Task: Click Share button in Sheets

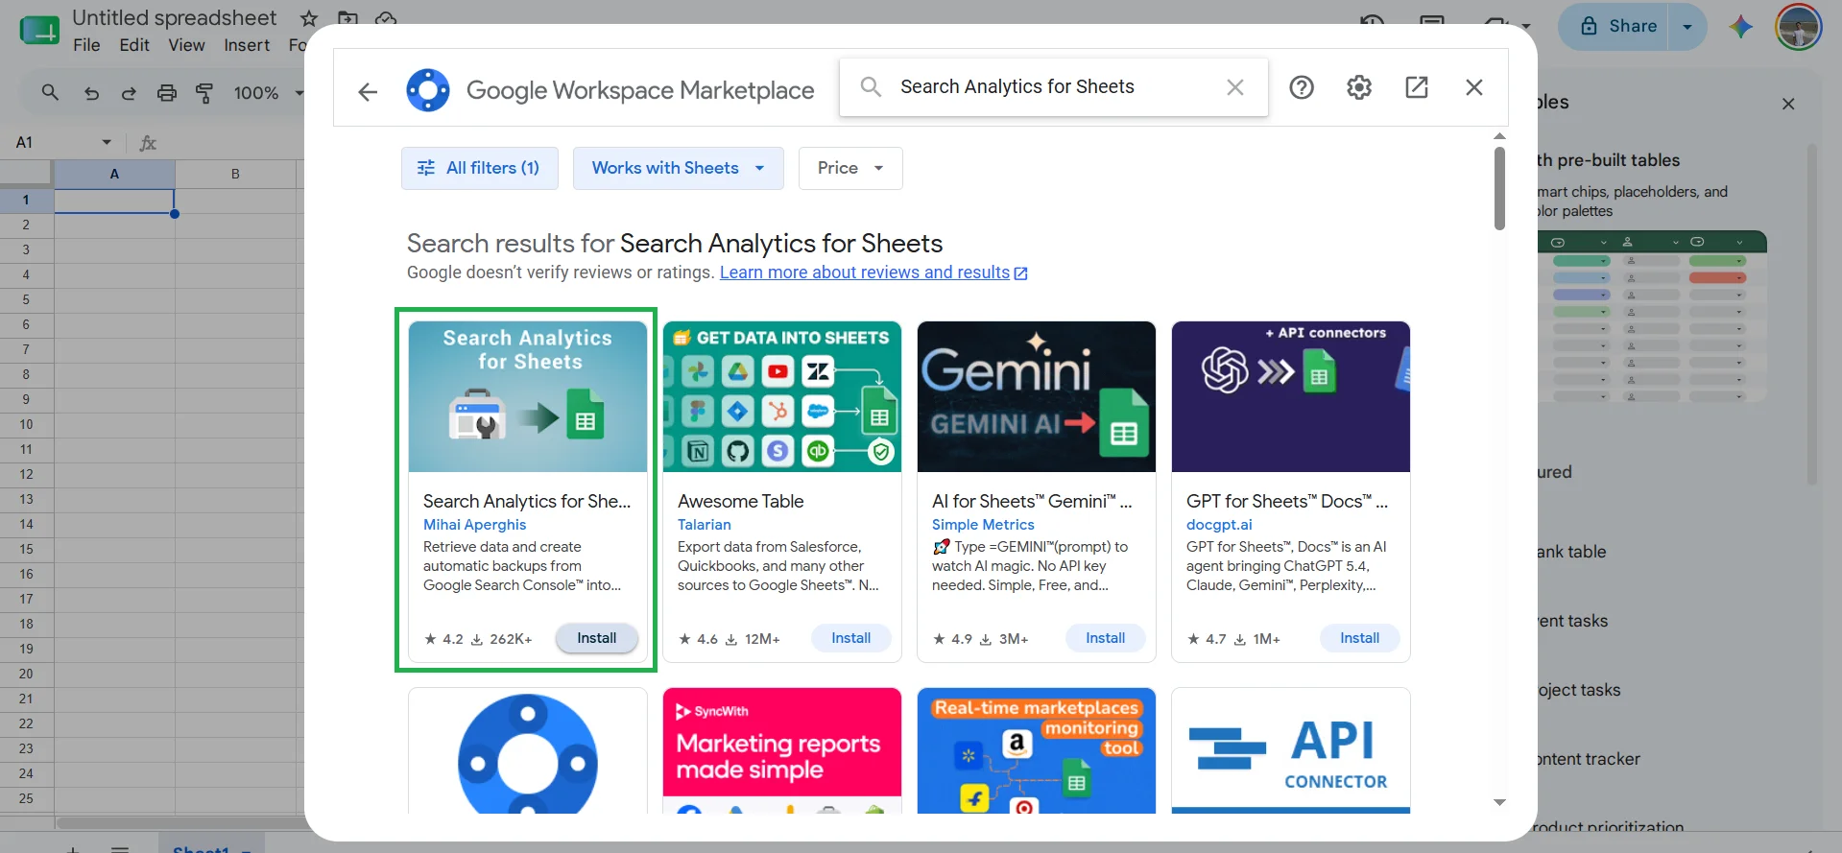Action: 1619,26
